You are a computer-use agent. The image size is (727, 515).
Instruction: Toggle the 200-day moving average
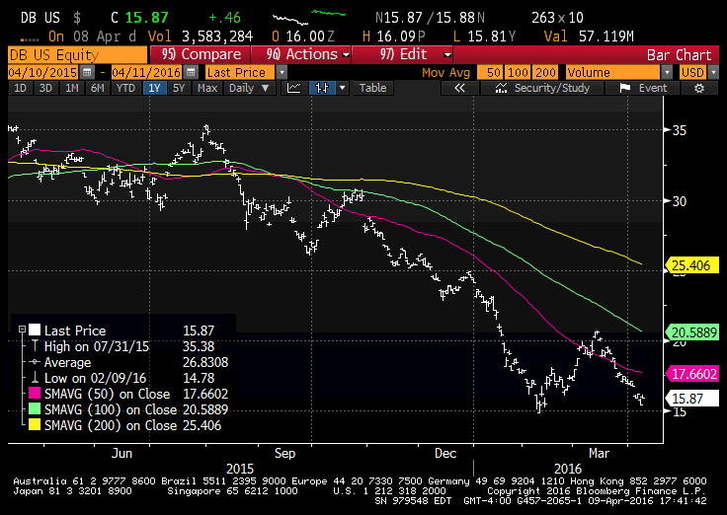click(x=545, y=73)
